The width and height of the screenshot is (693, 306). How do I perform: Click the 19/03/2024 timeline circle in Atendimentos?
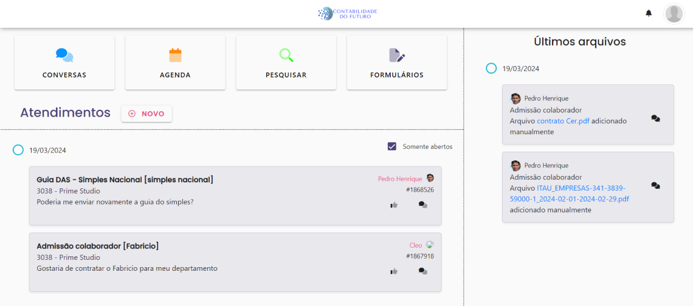18,150
